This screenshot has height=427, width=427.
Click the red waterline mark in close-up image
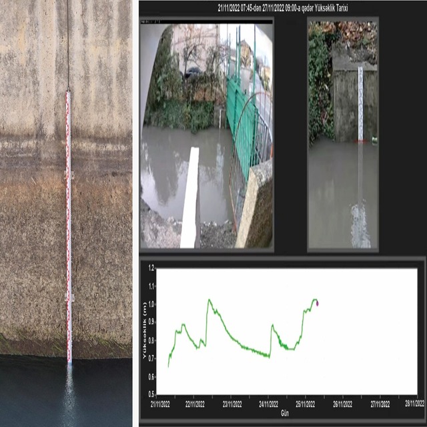click(361, 141)
